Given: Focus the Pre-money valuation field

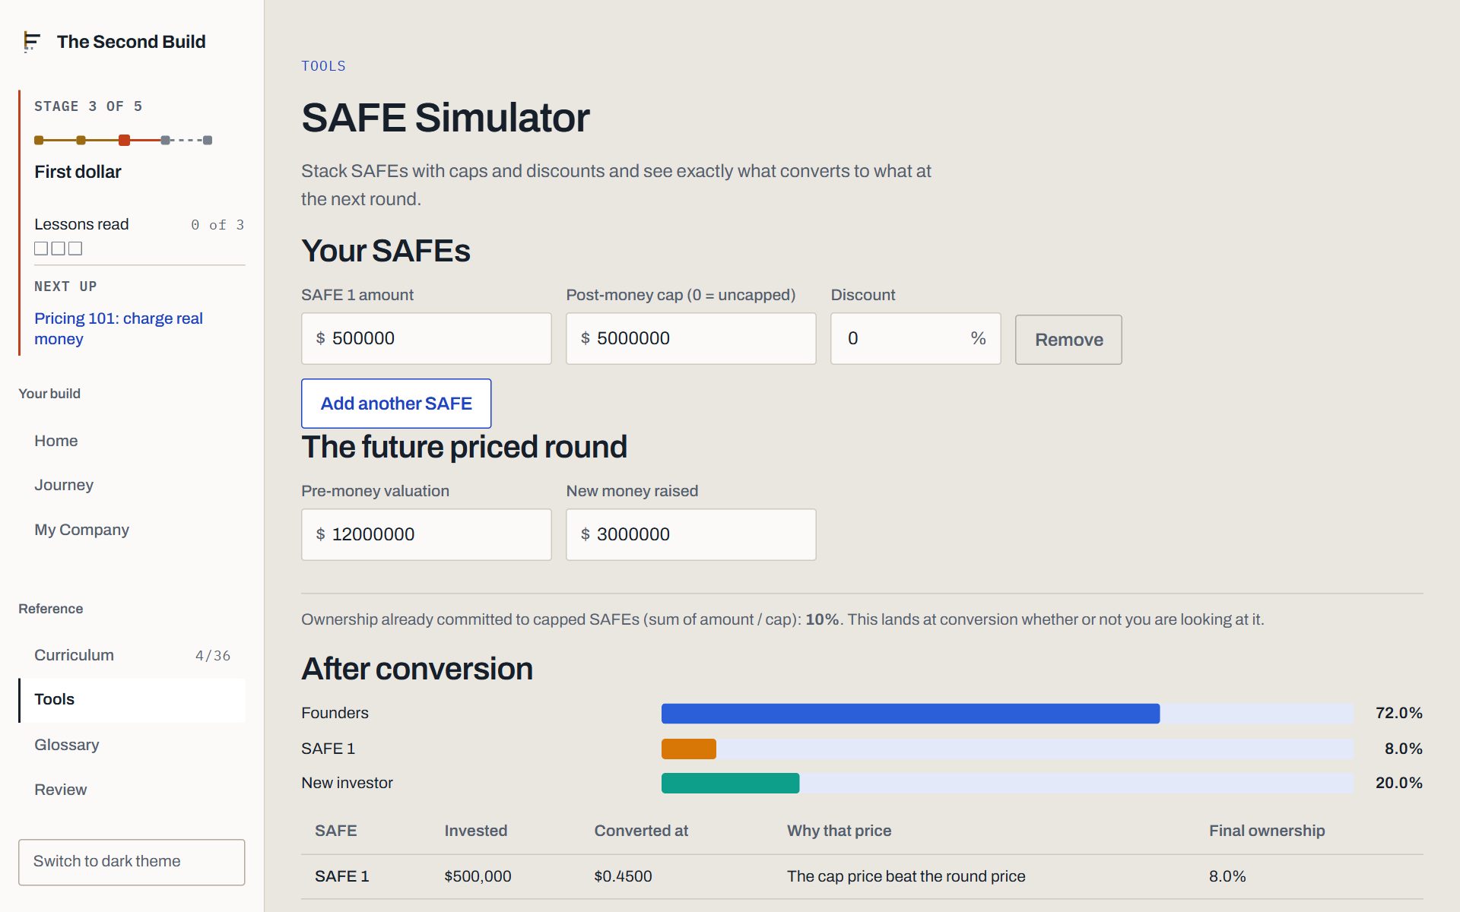Looking at the screenshot, I should point(426,534).
